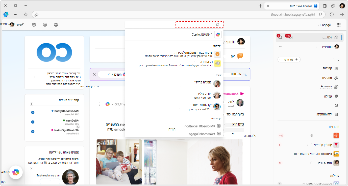Click the Copilot icon in browser toolbar
The image size is (348, 186).
[6, 14]
